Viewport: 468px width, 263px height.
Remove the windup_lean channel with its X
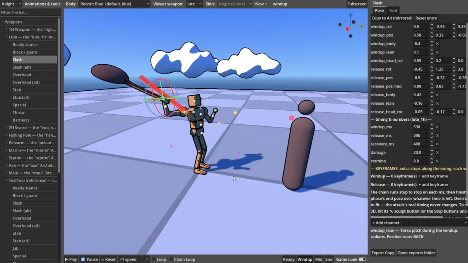tap(437, 52)
